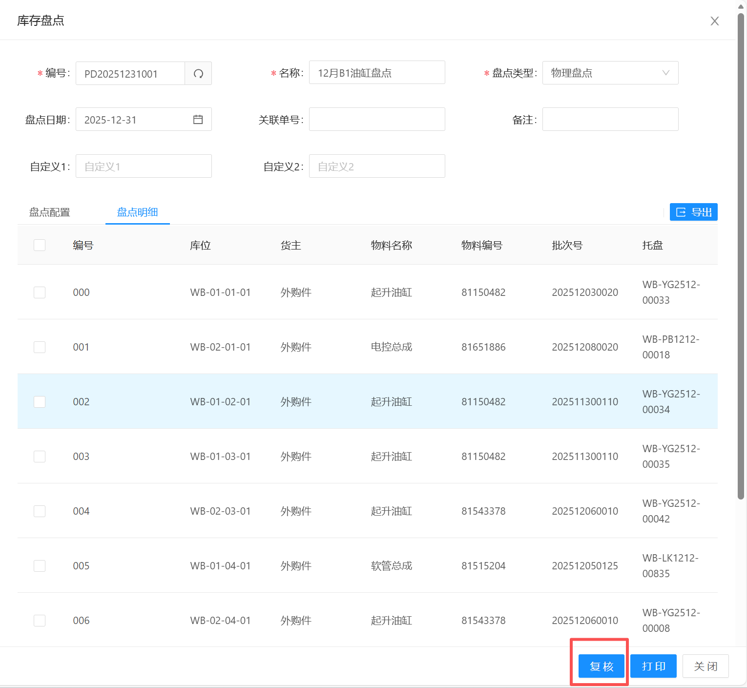
Task: Click the 导出 export button
Action: coord(693,212)
